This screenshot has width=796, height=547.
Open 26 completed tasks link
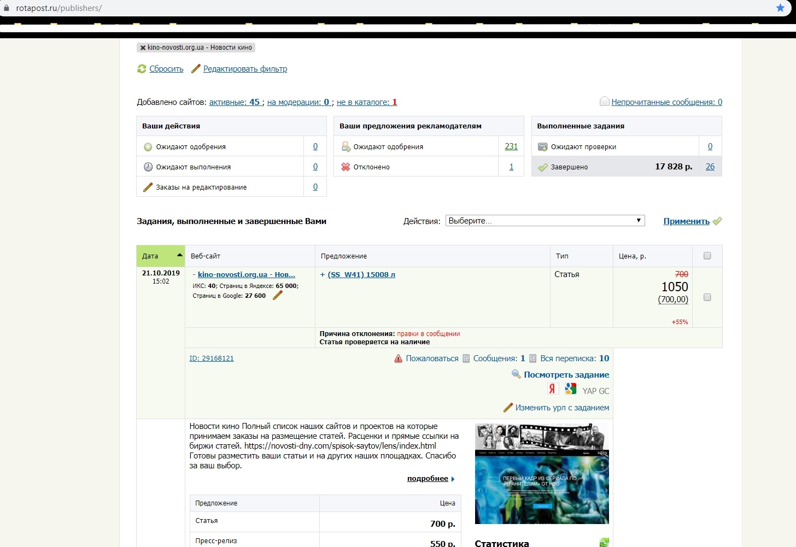point(710,167)
